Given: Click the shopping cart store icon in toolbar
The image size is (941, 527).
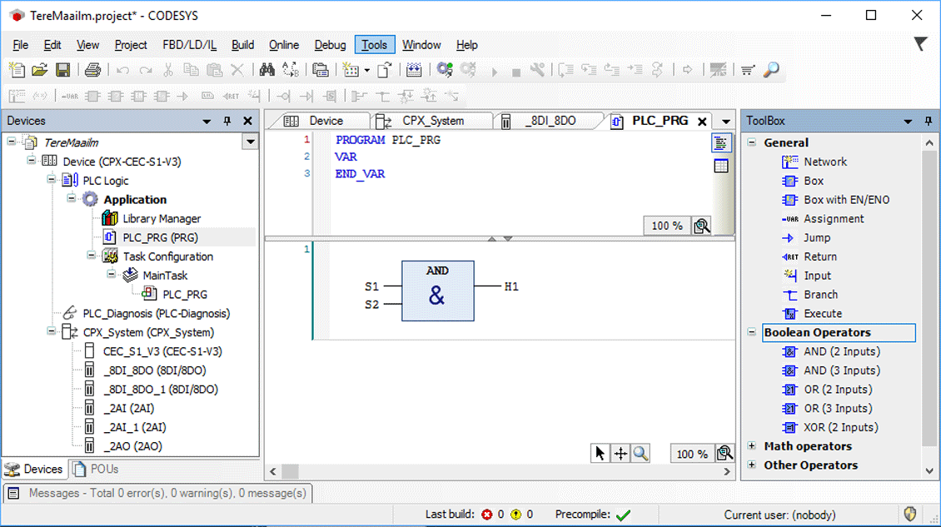Looking at the screenshot, I should pyautogui.click(x=747, y=70).
